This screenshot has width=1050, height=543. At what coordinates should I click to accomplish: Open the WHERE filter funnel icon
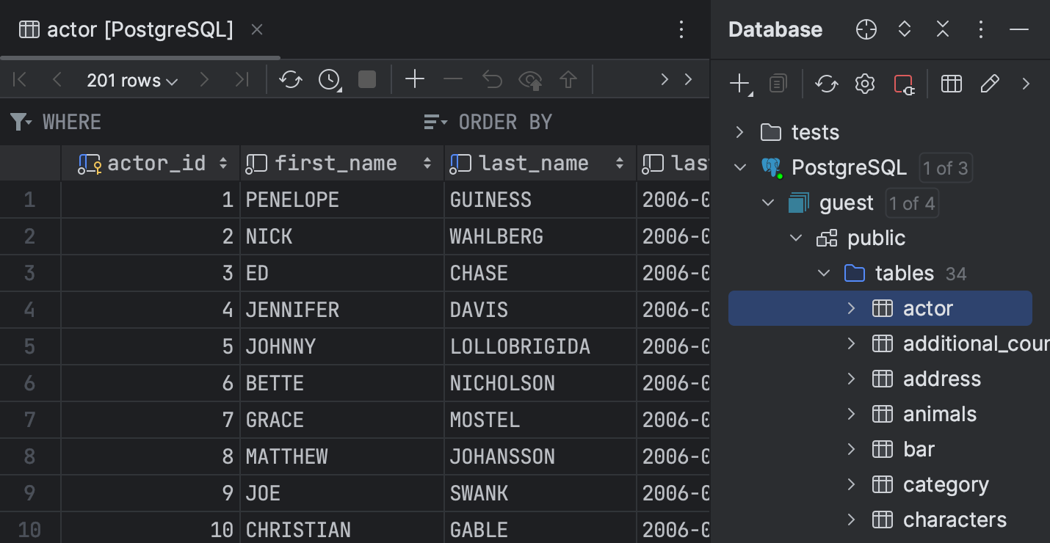point(20,122)
